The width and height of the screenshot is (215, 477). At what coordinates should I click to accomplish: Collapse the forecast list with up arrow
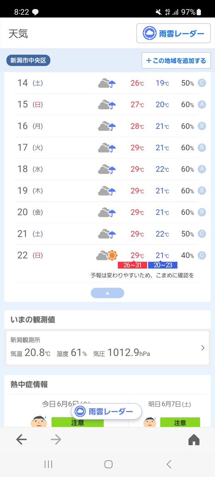(x=107, y=293)
